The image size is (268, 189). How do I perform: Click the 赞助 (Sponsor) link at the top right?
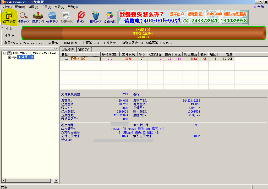tap(260, 7)
